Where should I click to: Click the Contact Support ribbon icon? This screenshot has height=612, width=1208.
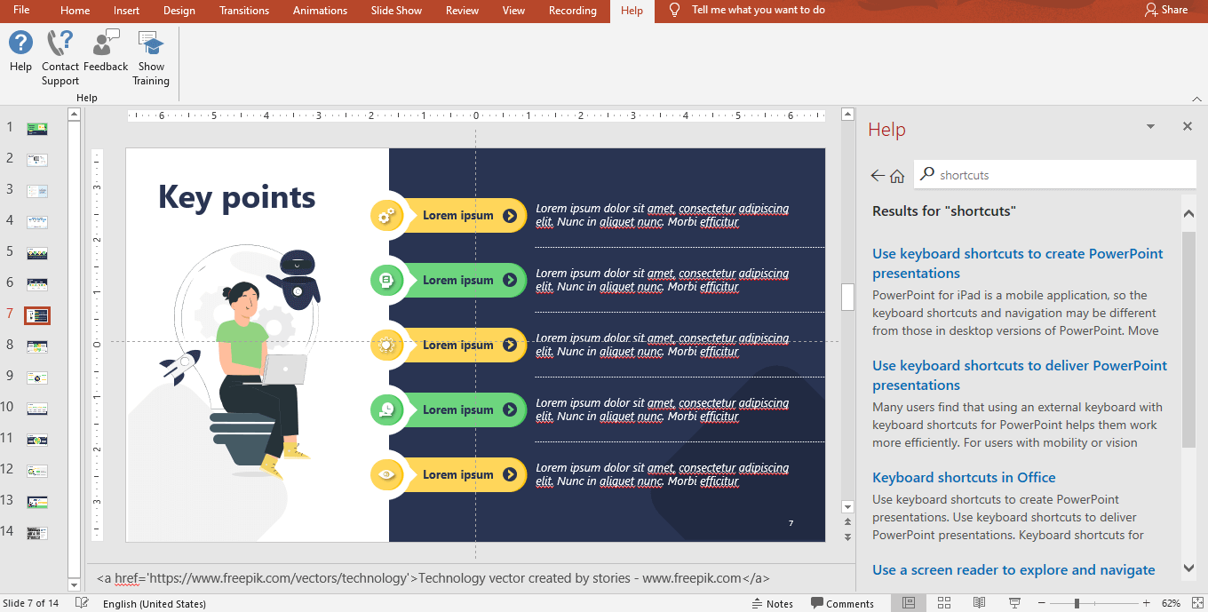(60, 58)
